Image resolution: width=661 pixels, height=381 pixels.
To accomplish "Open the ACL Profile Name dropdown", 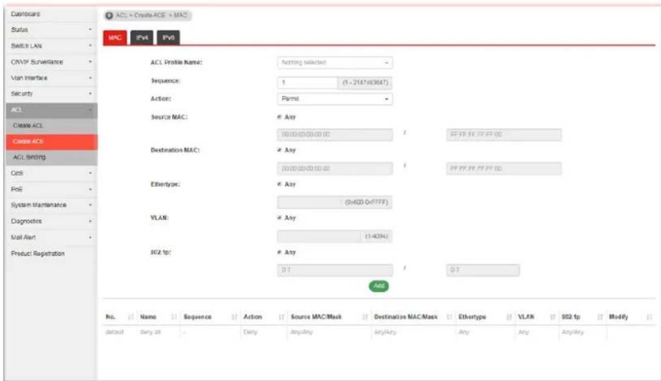I will pyautogui.click(x=335, y=62).
